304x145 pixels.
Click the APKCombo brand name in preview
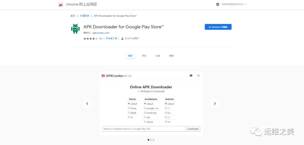pos(115,76)
